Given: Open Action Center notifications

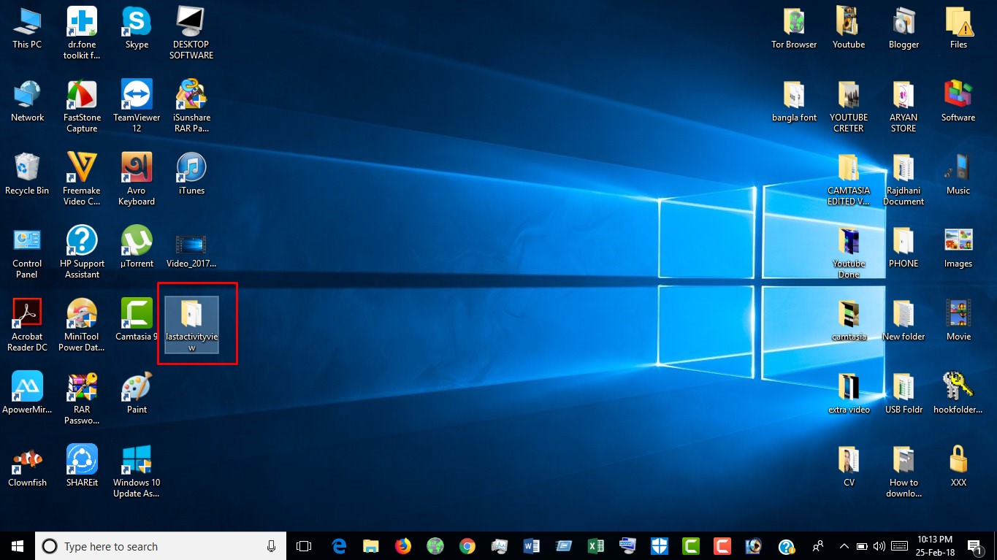Looking at the screenshot, I should 974,545.
